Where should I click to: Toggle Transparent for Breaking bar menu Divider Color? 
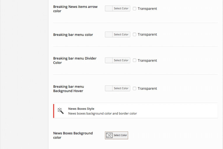pyautogui.click(x=134, y=60)
